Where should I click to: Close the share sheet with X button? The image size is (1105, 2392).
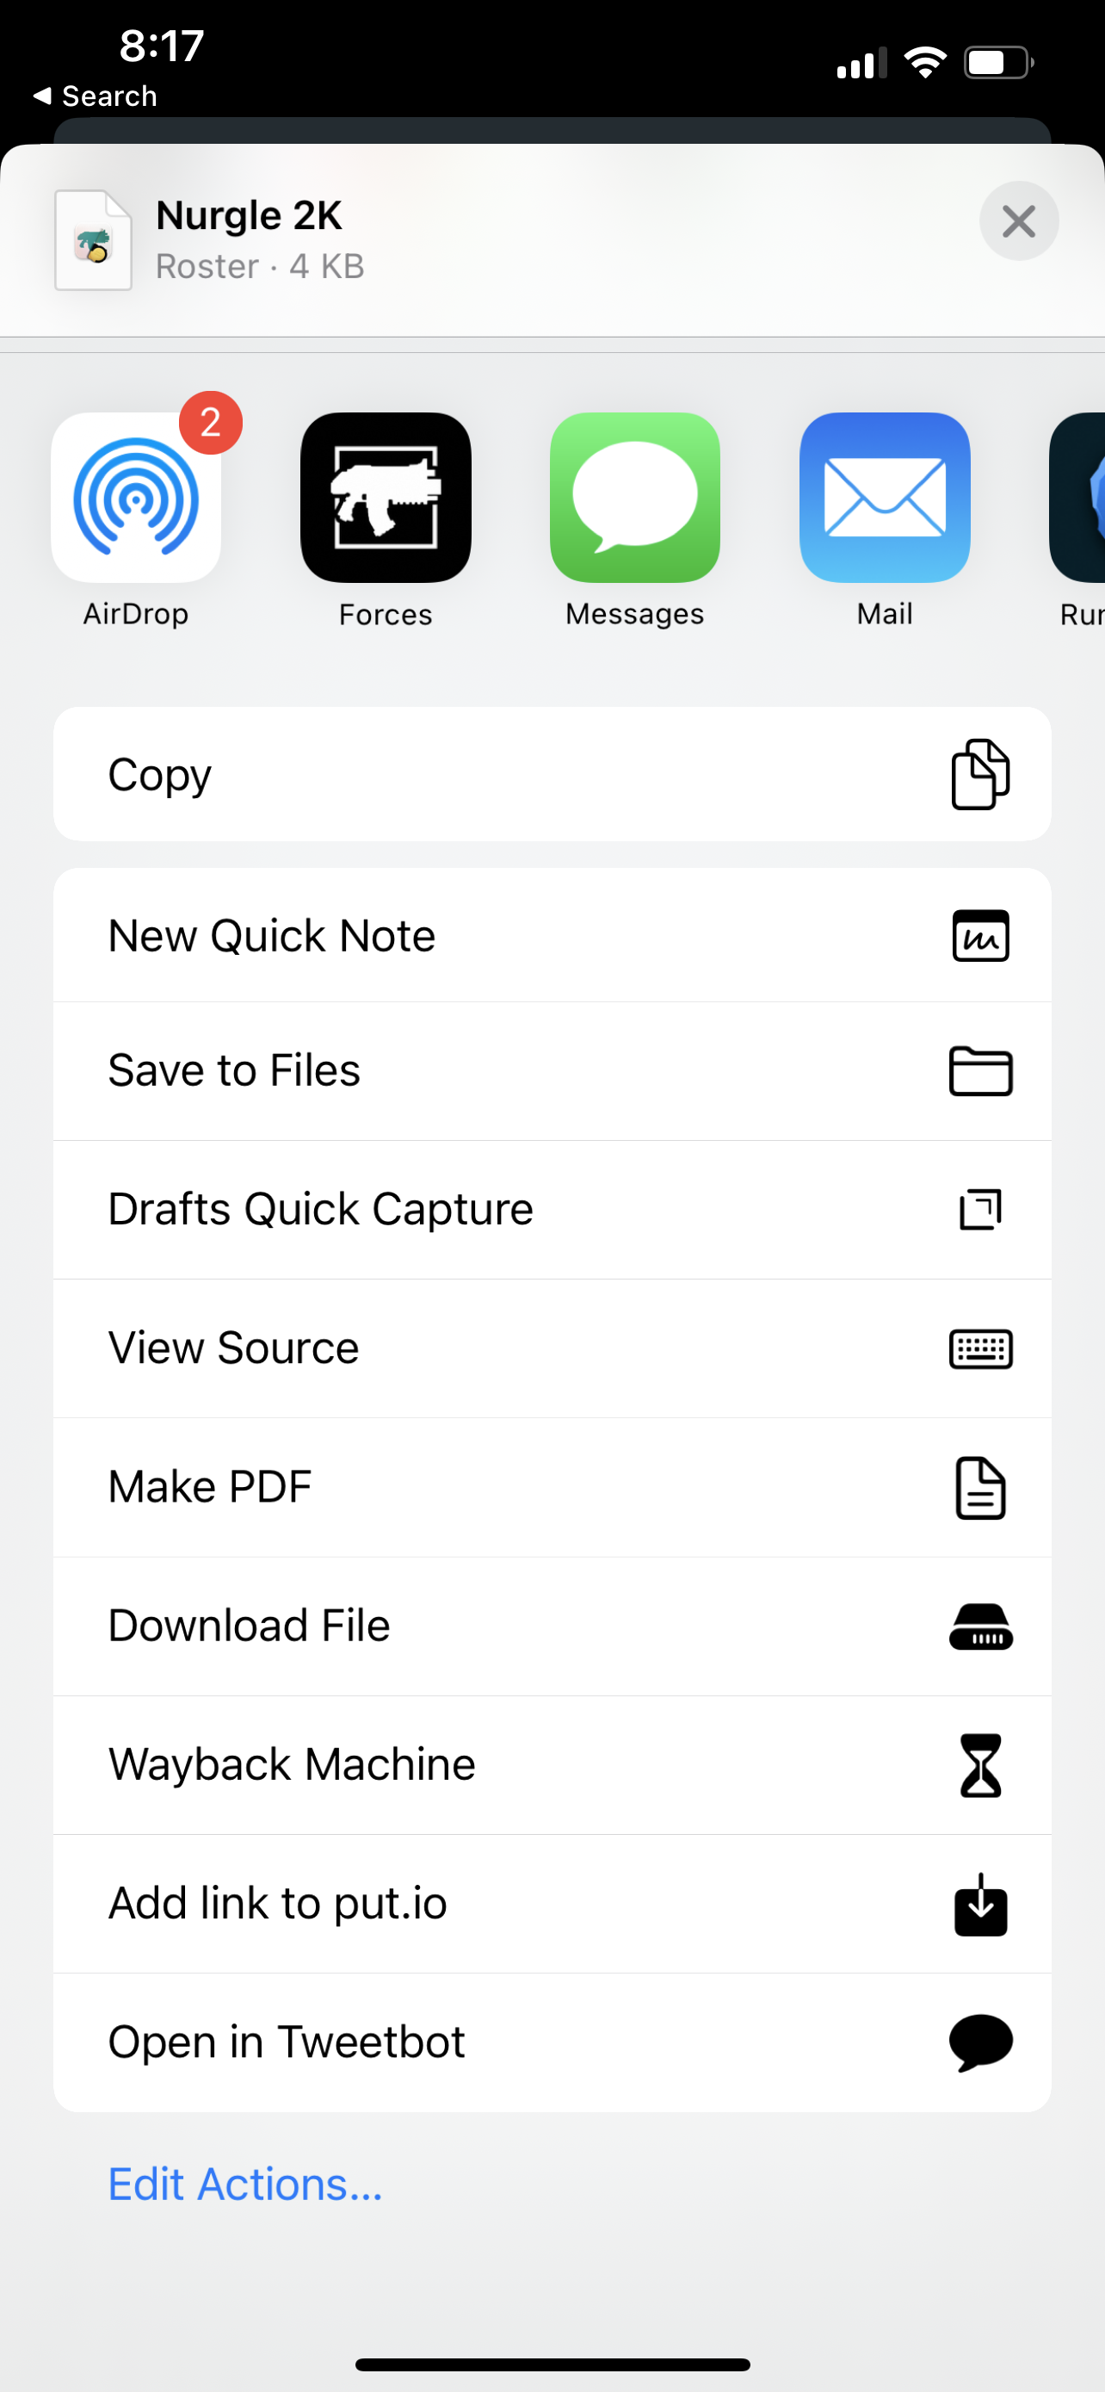(1019, 221)
